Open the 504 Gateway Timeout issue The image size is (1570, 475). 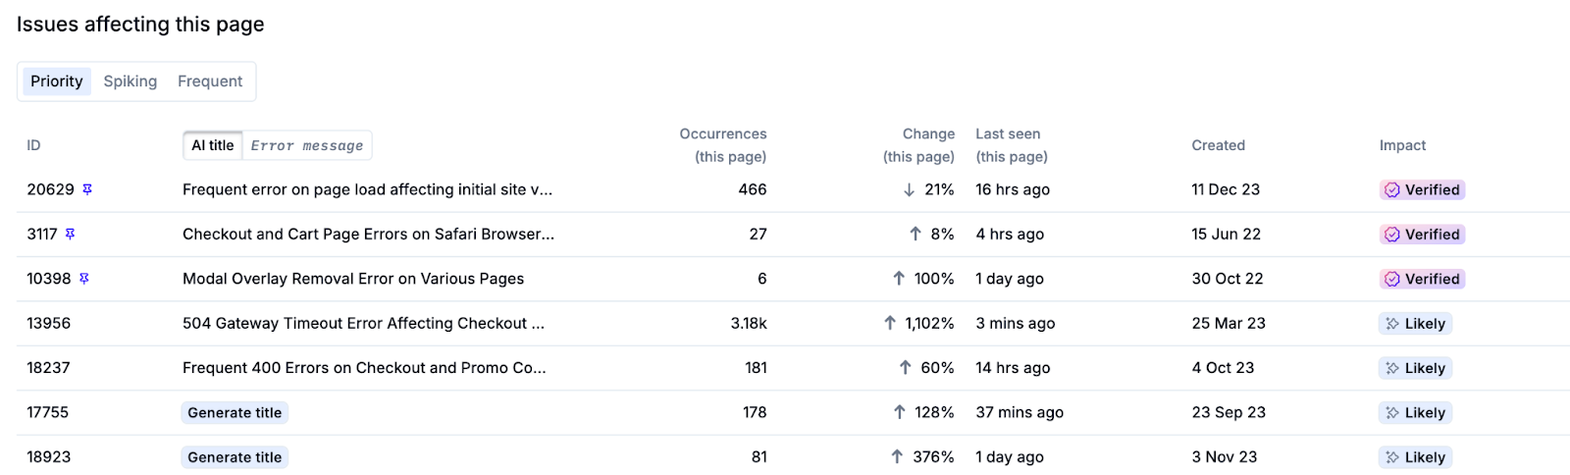point(363,323)
